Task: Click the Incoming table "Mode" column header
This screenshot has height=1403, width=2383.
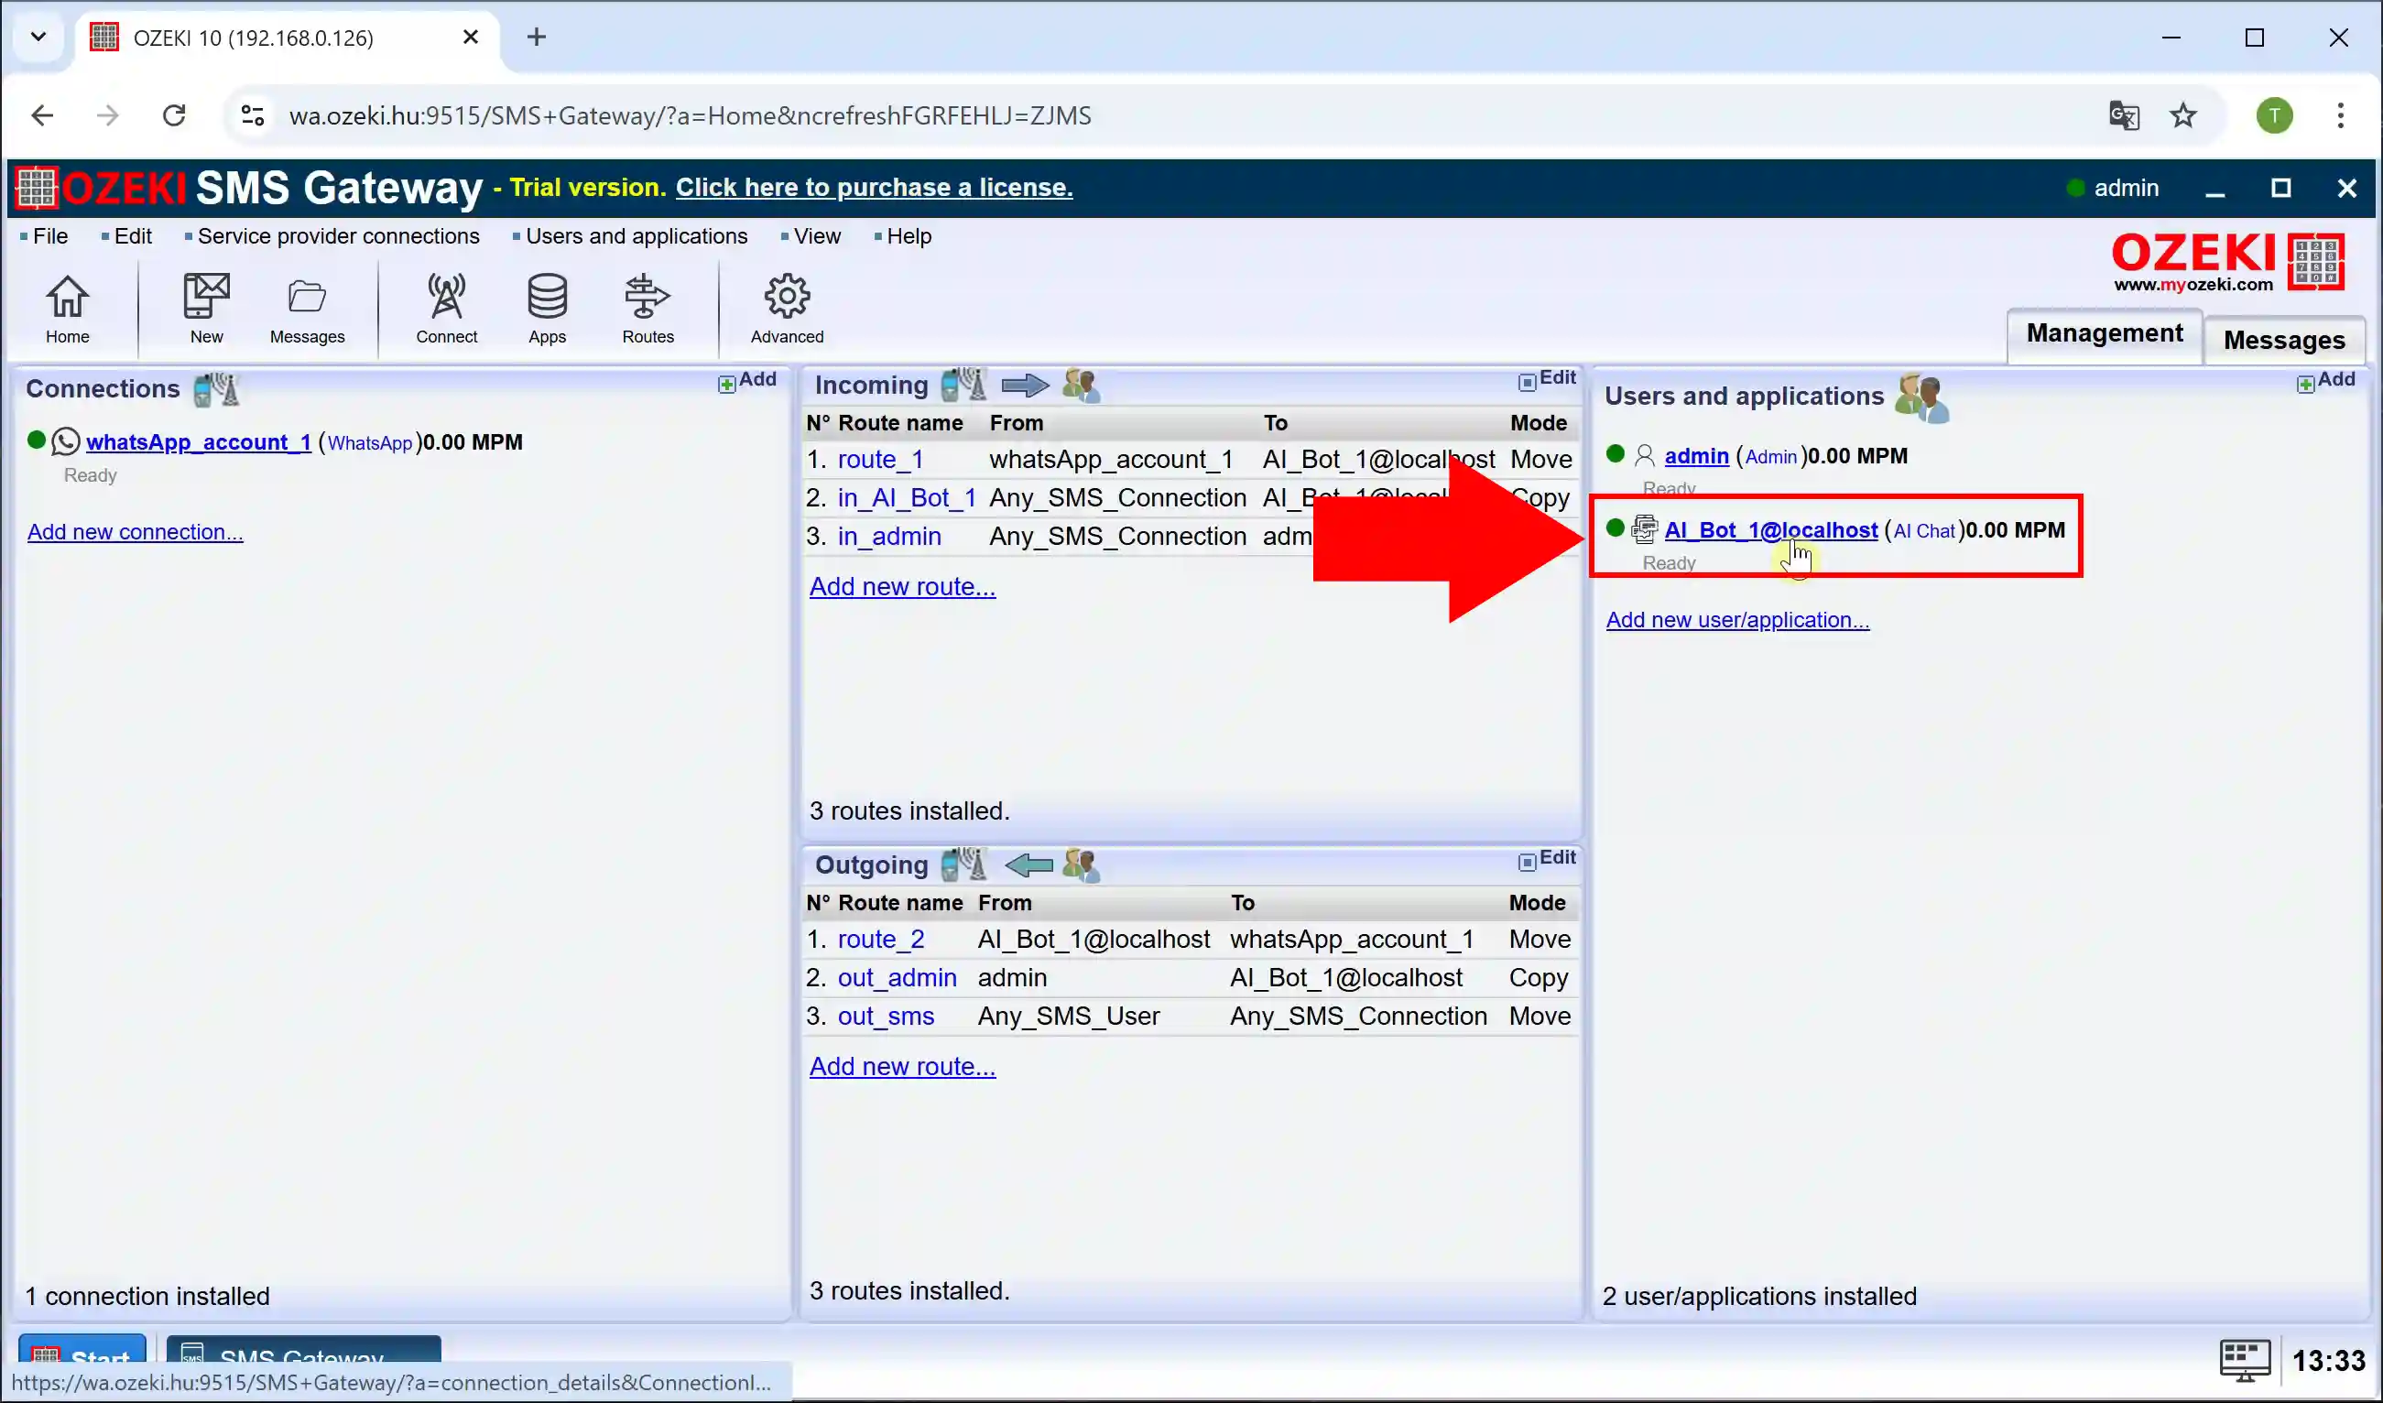Action: 1539,422
